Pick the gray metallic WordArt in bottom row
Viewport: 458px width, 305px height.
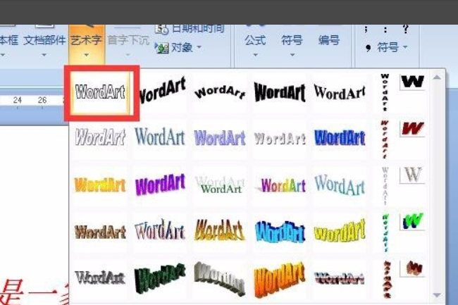[100, 278]
